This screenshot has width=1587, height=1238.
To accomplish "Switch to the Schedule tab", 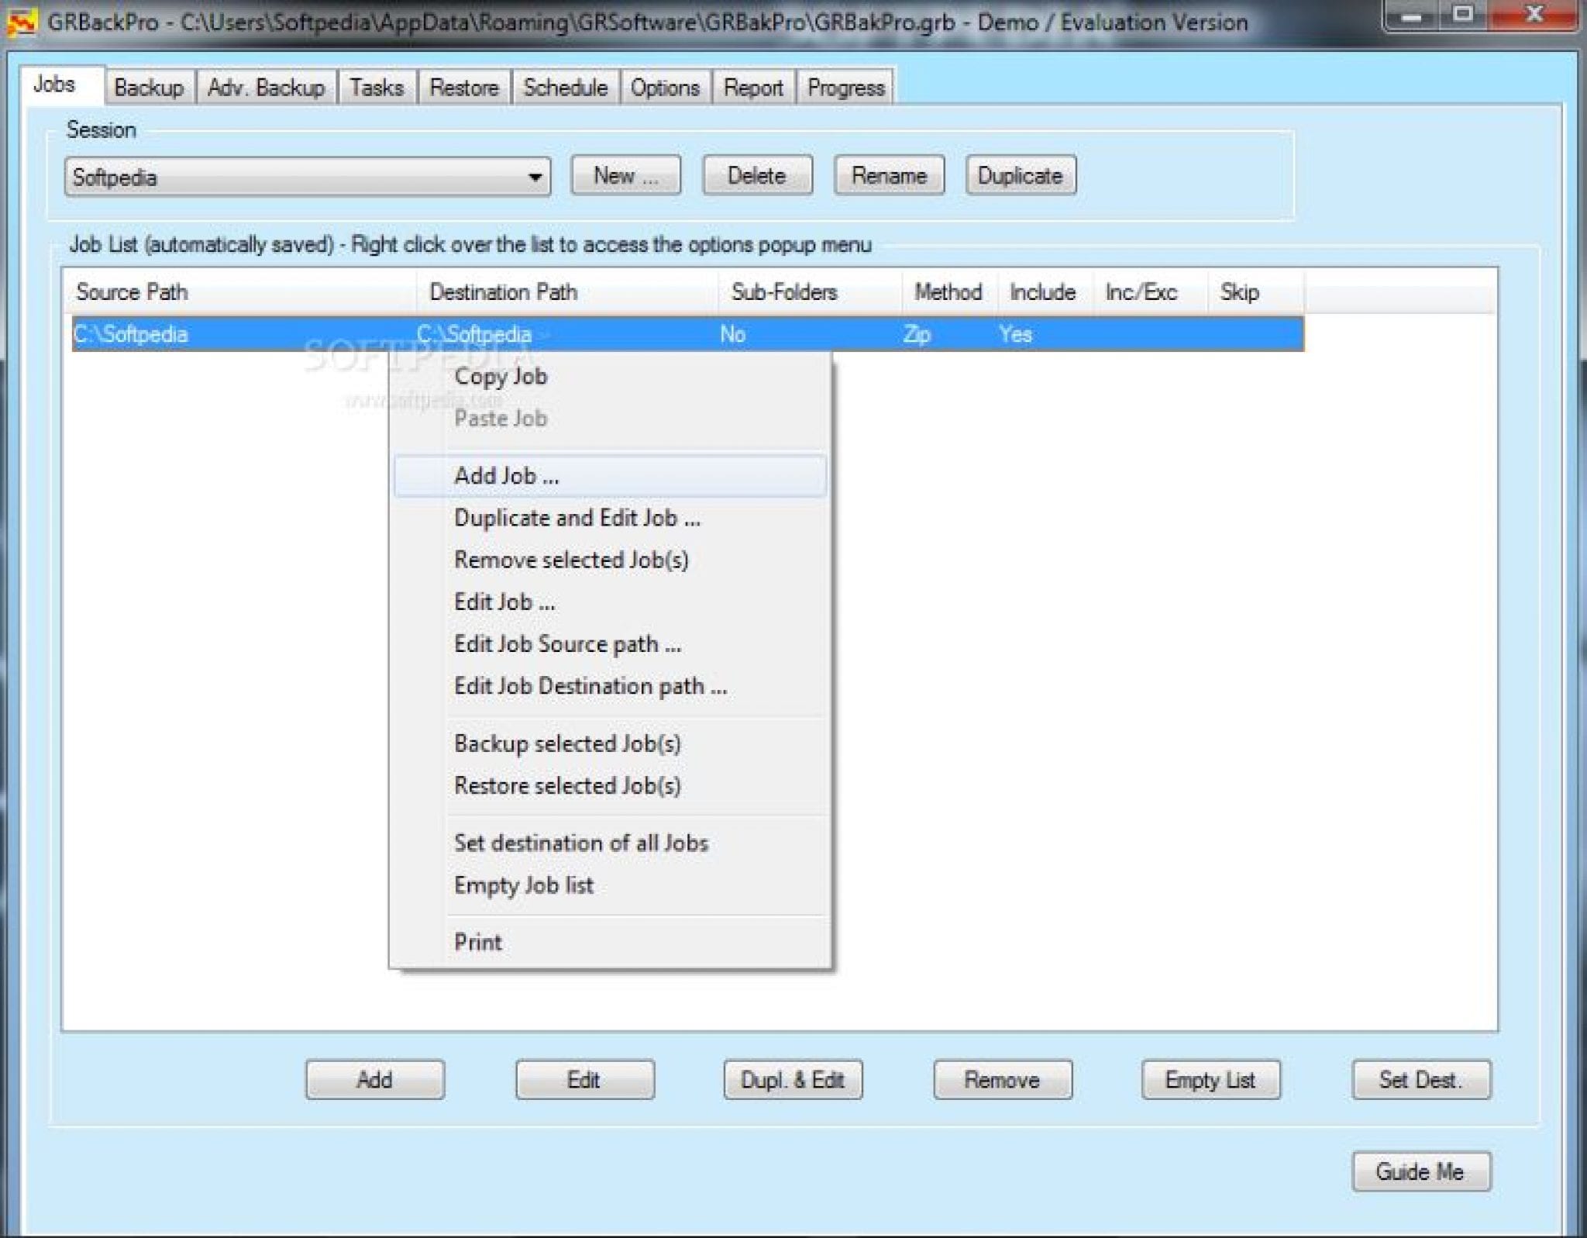I will [565, 87].
